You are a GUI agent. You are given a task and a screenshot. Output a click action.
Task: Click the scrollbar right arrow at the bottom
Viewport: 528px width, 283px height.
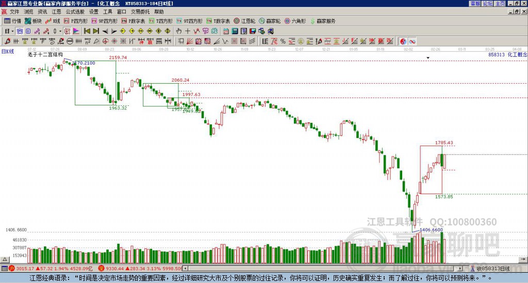tap(460, 269)
